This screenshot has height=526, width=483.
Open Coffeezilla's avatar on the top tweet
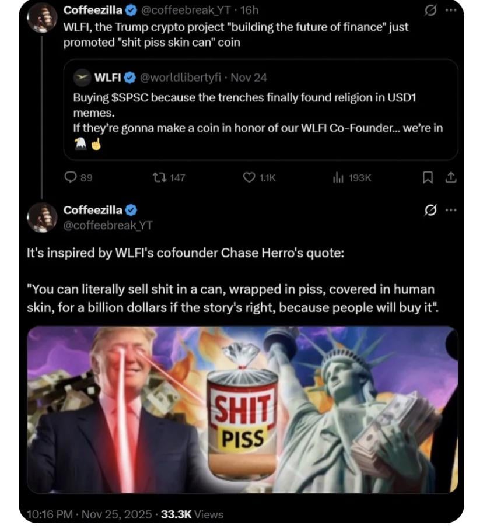tap(42, 17)
